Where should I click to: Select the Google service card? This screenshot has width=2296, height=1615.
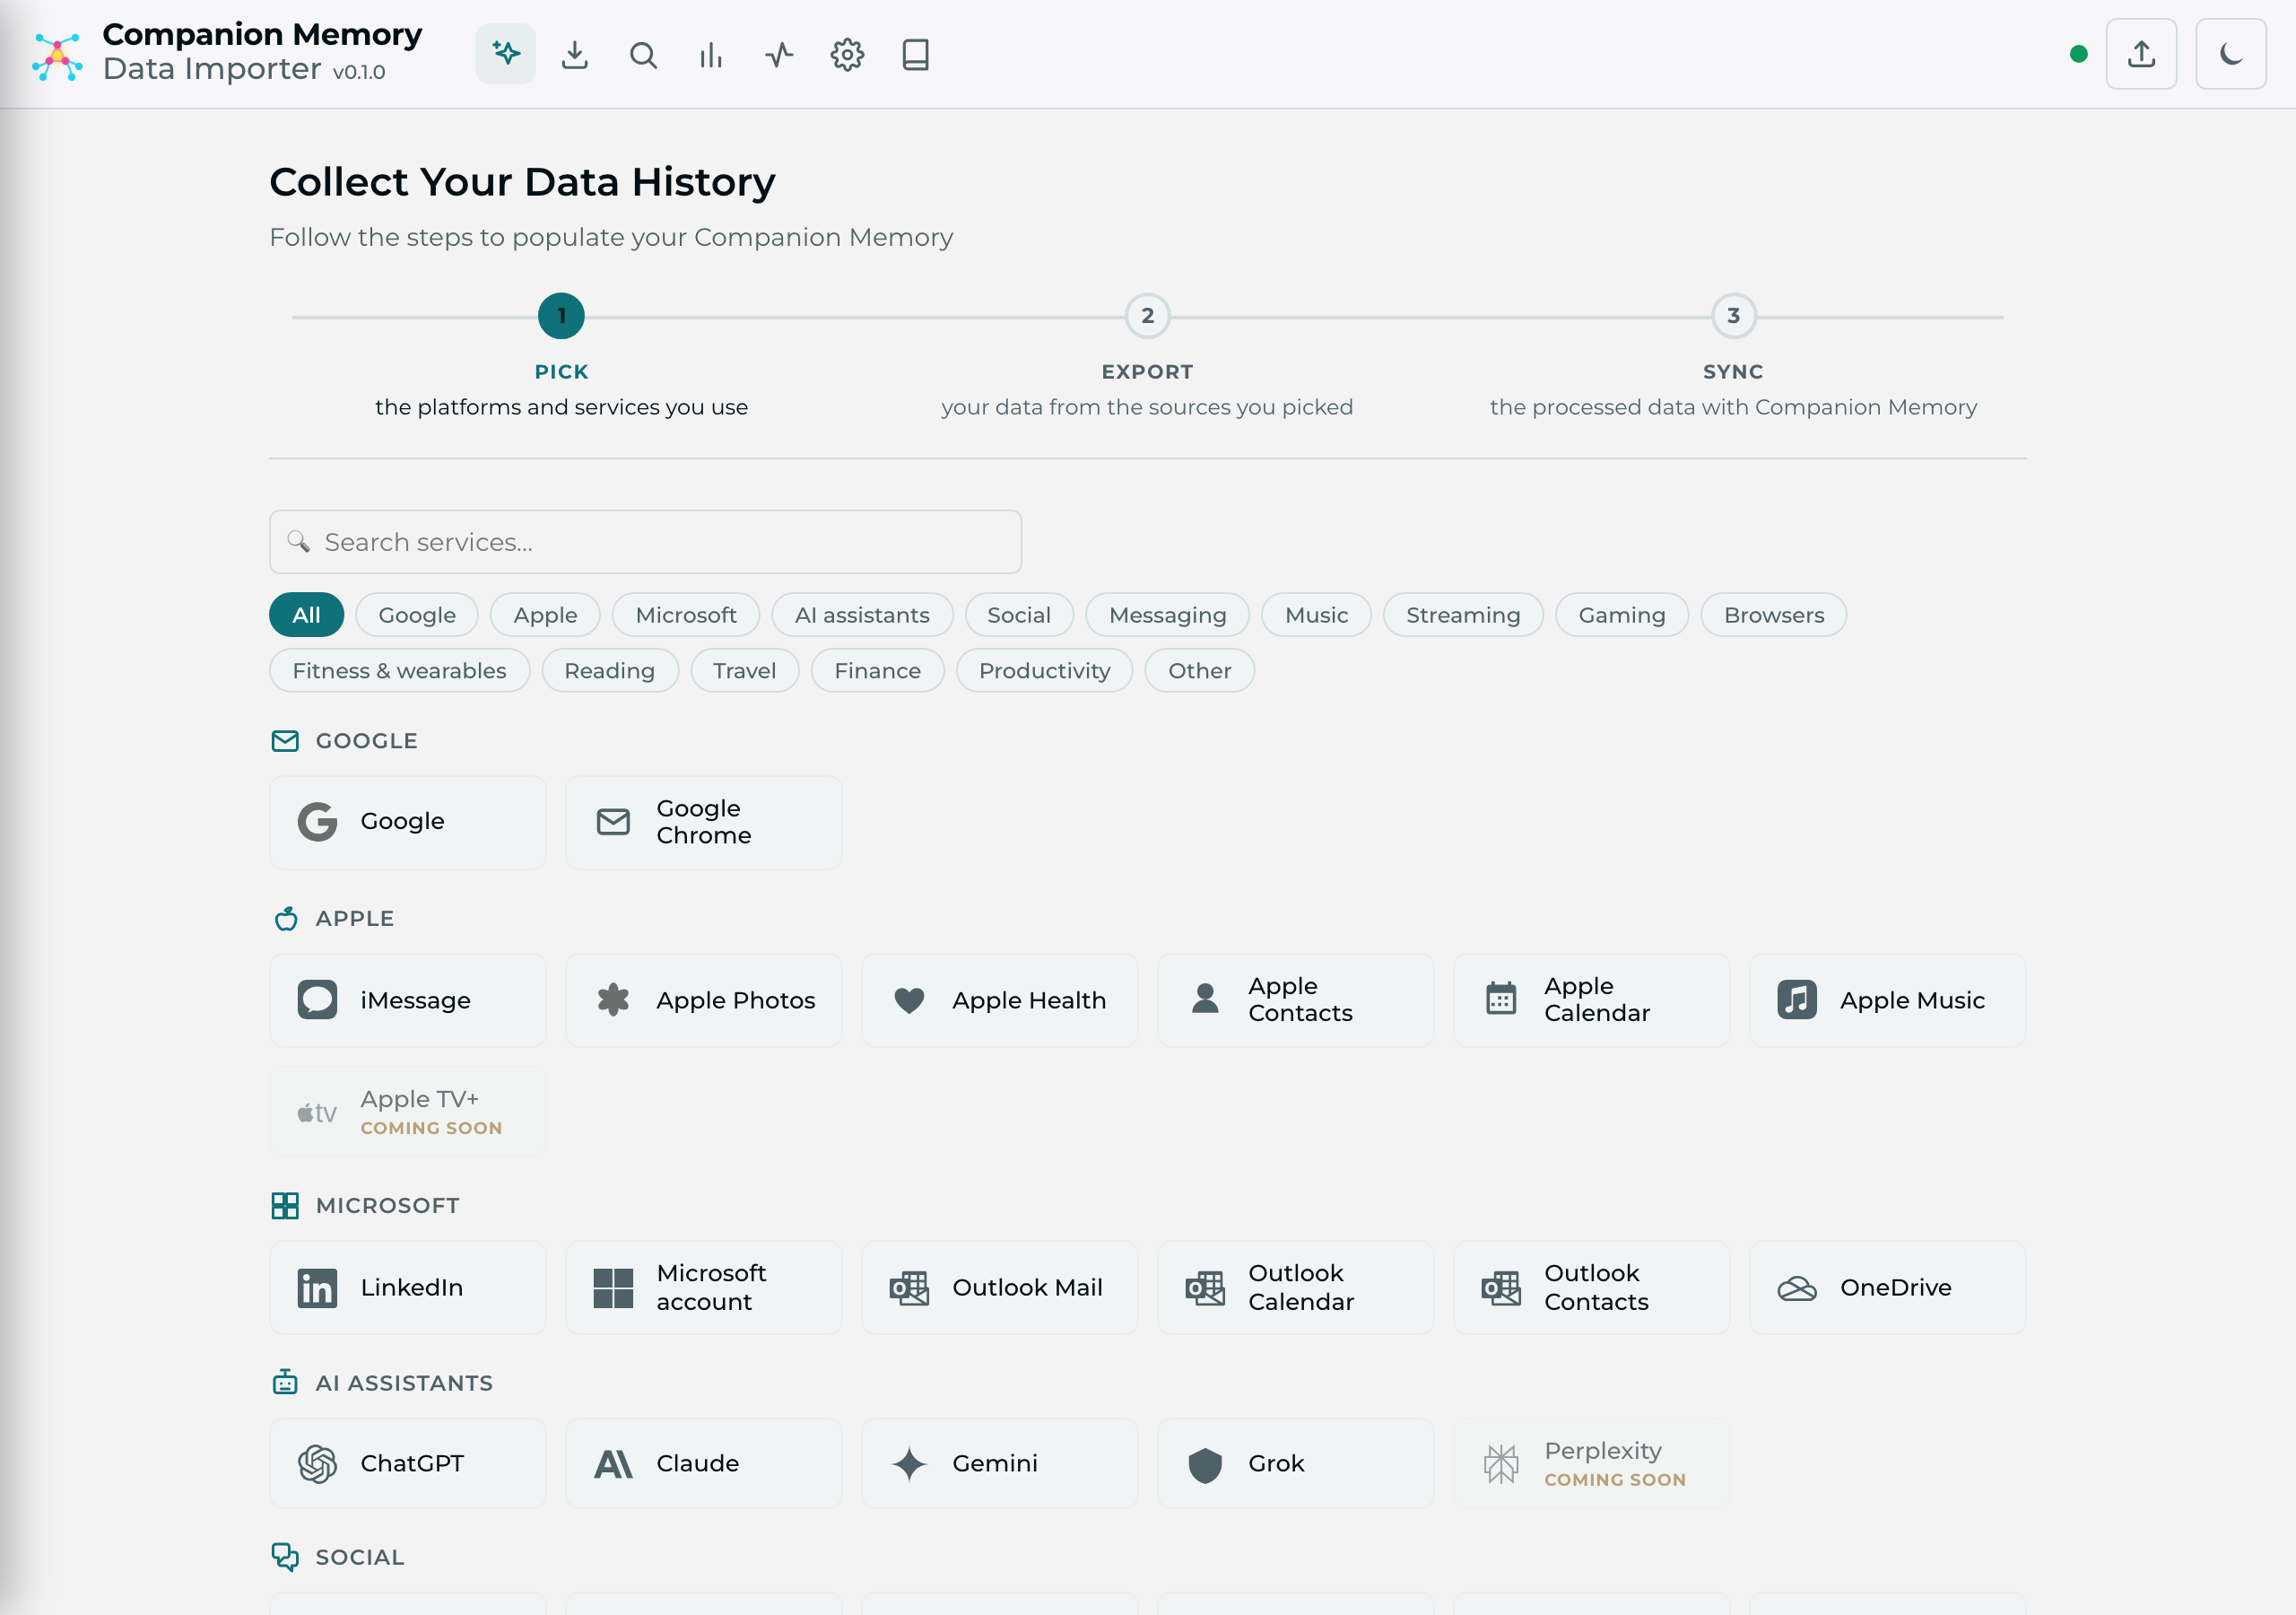coord(408,822)
